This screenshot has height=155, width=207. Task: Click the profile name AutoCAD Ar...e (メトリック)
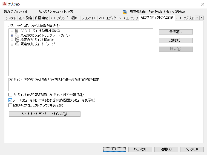click(56, 12)
